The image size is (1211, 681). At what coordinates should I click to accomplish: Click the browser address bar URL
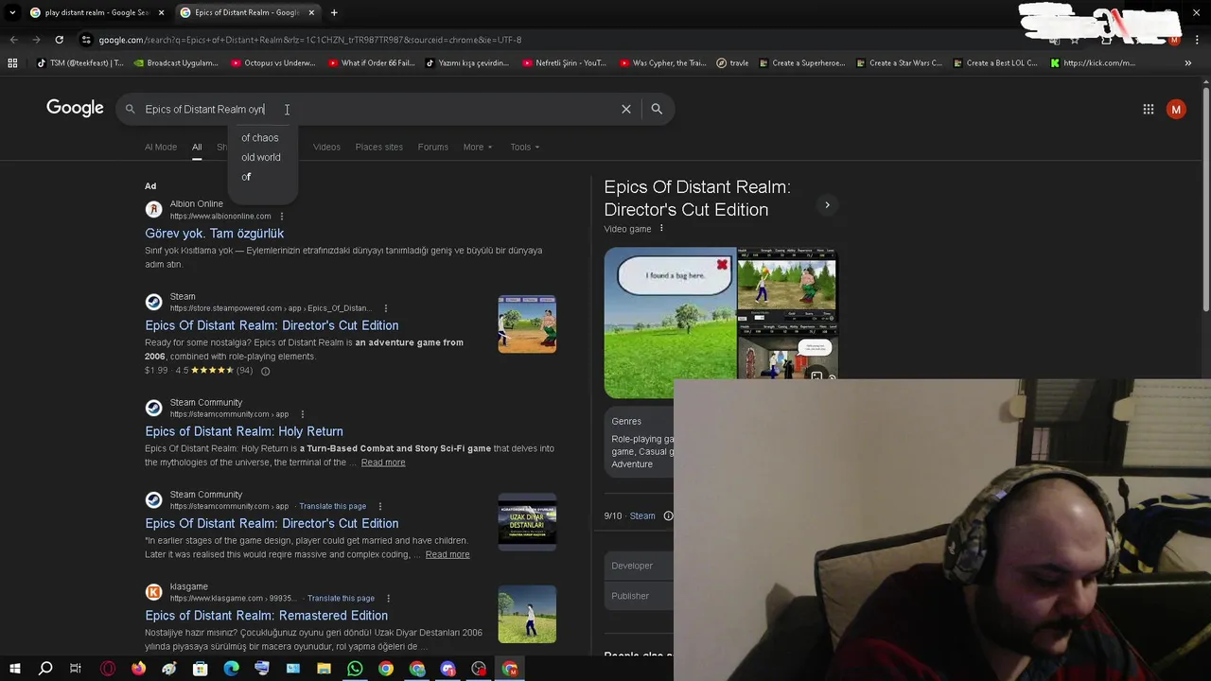(x=310, y=40)
